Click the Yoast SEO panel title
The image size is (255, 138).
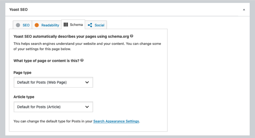click(18, 10)
